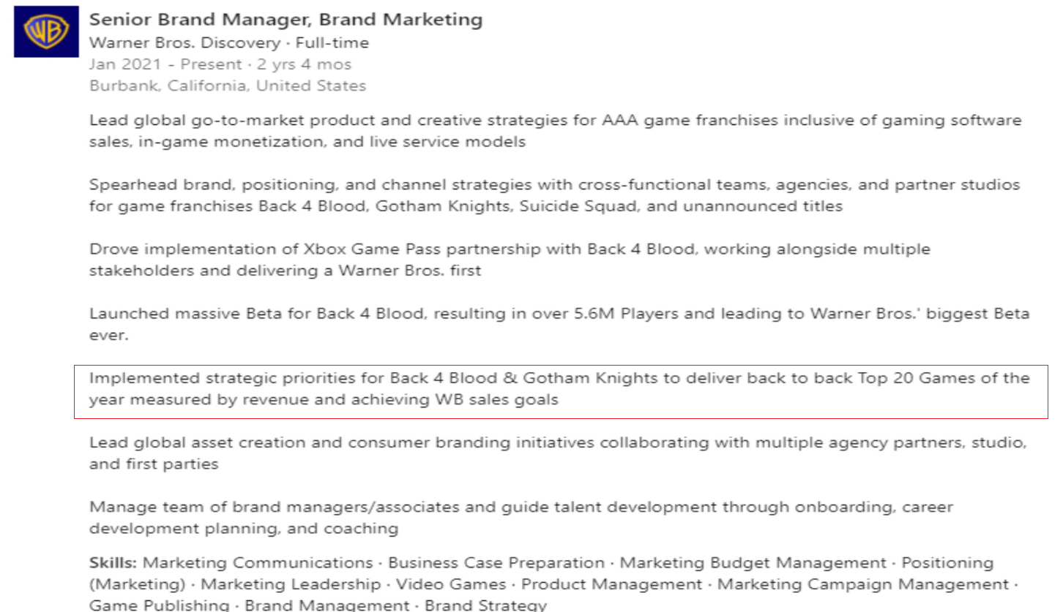1063x612 pixels.
Task: Select the Marketing Communications skill
Action: tap(258, 563)
